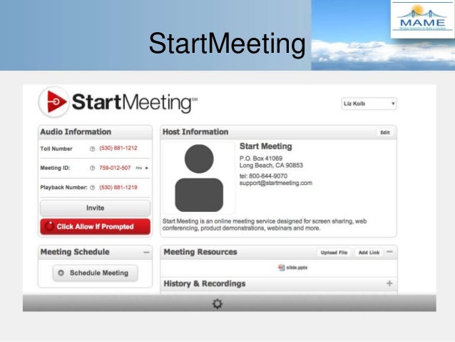Open the Liz Kolb user dropdown
Screen dimensions: 455x342
click(x=369, y=104)
